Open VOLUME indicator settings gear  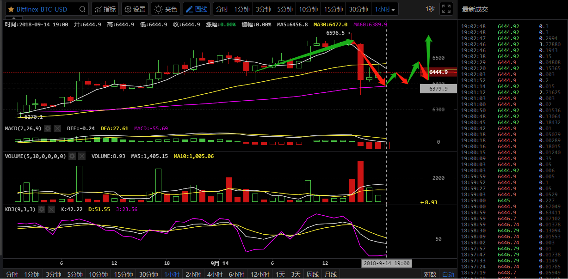72,156
